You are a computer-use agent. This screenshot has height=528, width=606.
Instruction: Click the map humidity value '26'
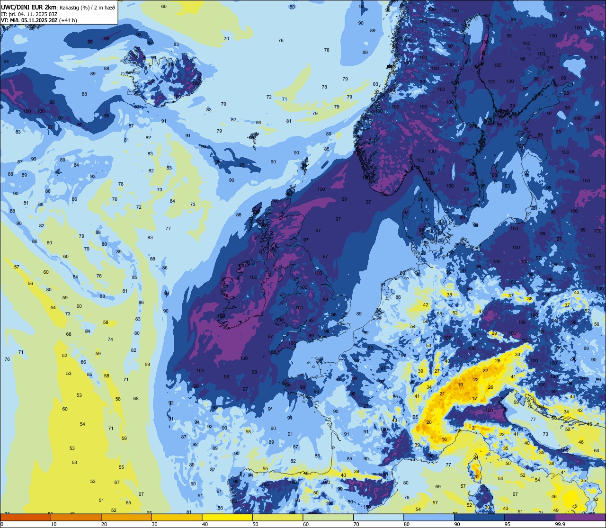[x=490, y=387]
